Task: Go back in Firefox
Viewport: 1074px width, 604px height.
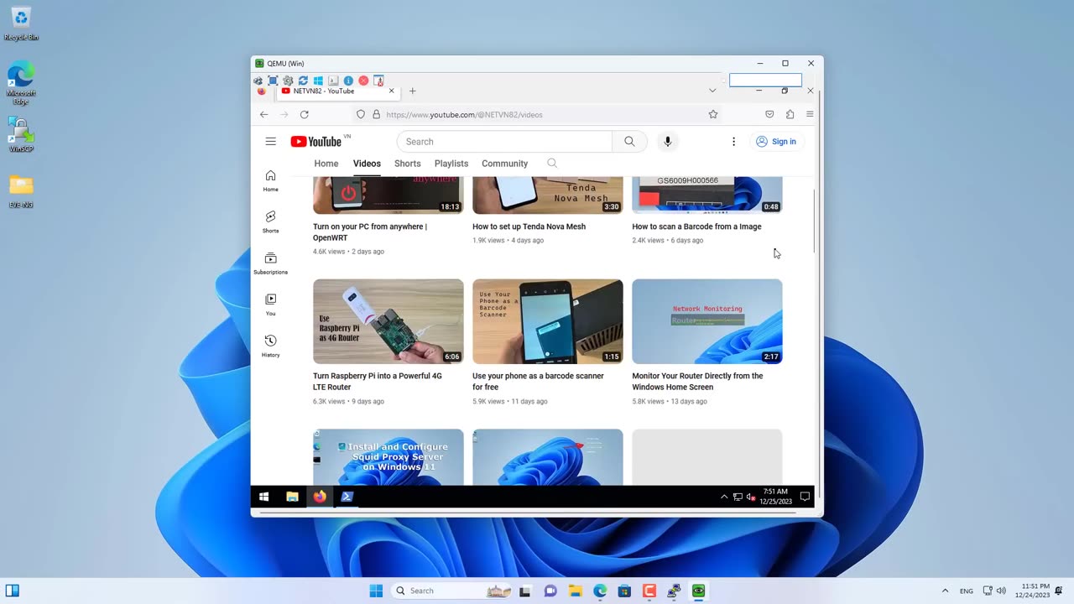Action: tap(264, 114)
